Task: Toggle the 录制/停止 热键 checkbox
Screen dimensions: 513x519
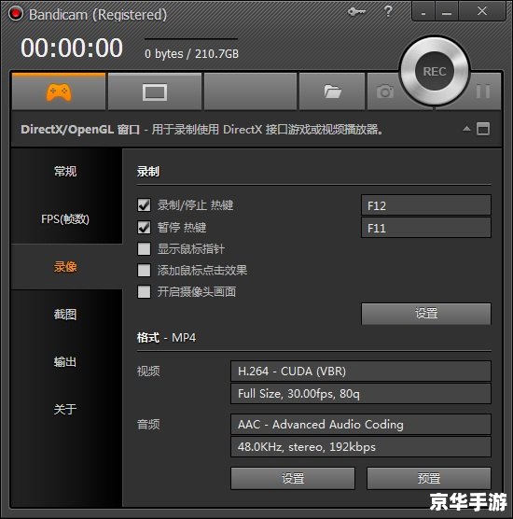Action: [144, 204]
